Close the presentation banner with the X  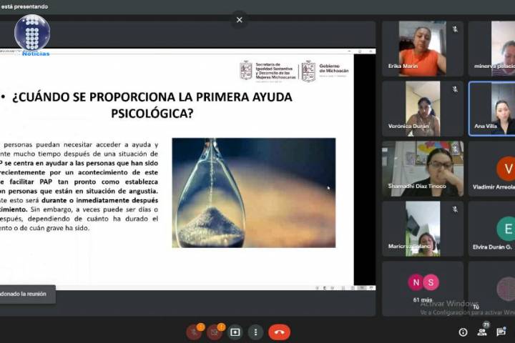pyautogui.click(x=240, y=20)
